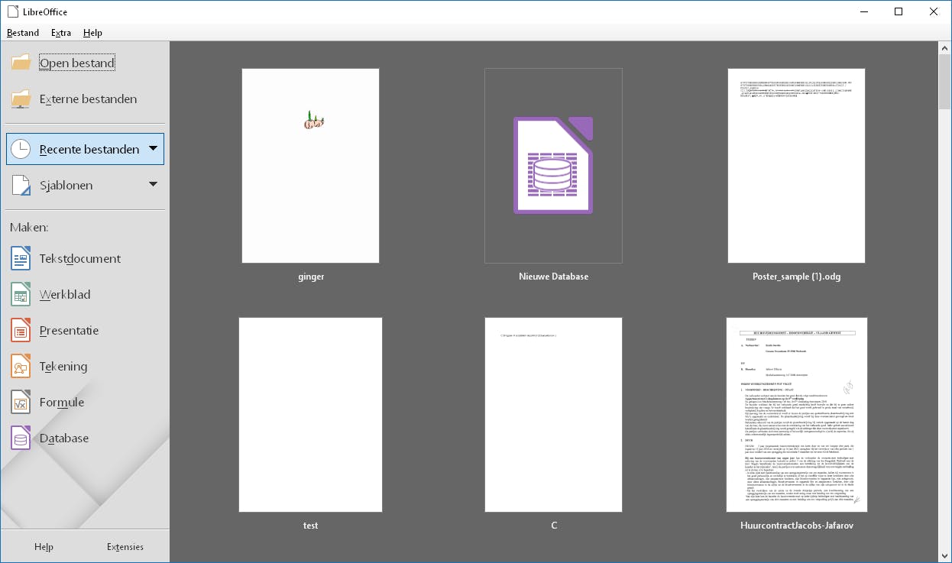Open the document thumbnail named C
Image resolution: width=952 pixels, height=563 pixels.
pos(553,415)
